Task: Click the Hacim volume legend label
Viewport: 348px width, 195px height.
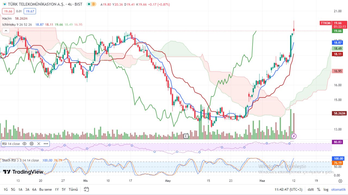Action: coord(7,18)
